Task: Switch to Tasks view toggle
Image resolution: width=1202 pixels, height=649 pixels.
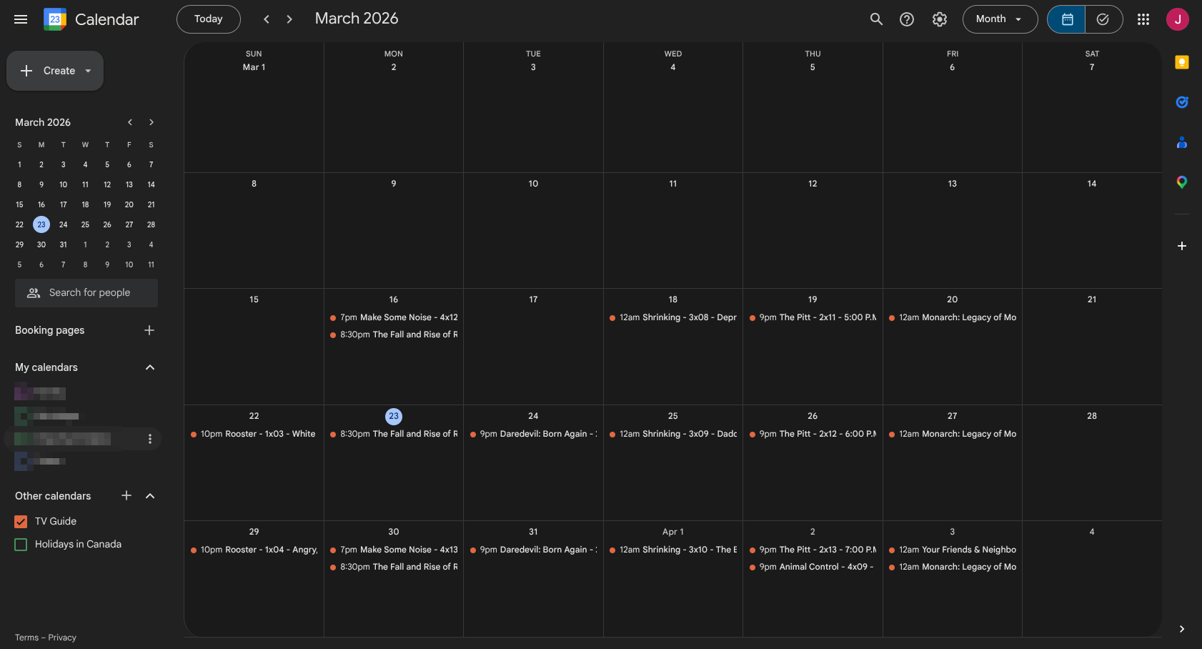Action: pos(1103,19)
